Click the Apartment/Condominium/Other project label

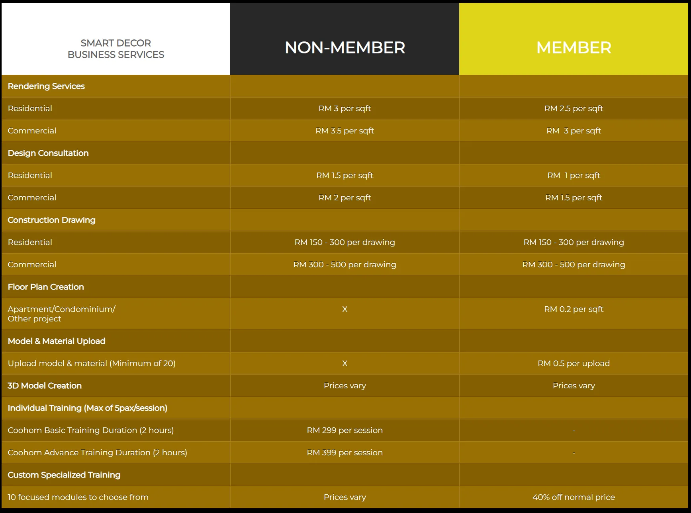coord(61,314)
